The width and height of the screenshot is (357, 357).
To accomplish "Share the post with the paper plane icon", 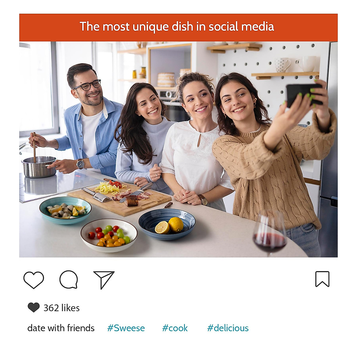I will 104,280.
